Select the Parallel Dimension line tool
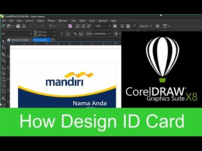This screenshot has height=151, width=202. [x=3, y=105]
